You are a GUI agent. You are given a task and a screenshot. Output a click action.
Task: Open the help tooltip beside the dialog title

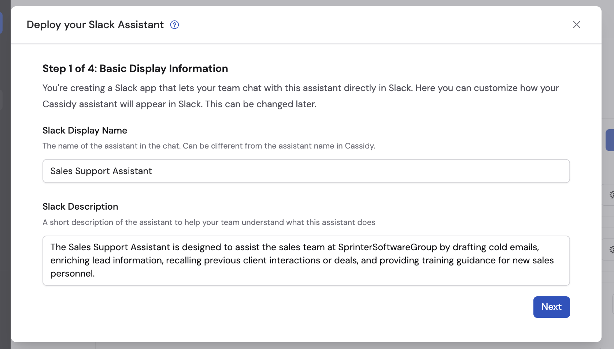click(x=174, y=25)
